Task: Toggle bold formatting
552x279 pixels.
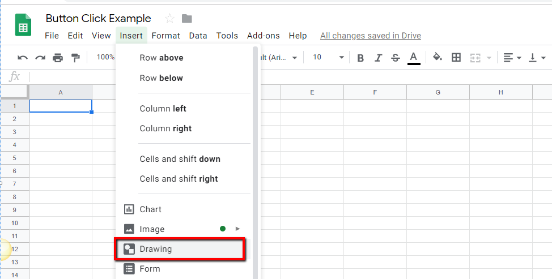Action: [x=360, y=57]
